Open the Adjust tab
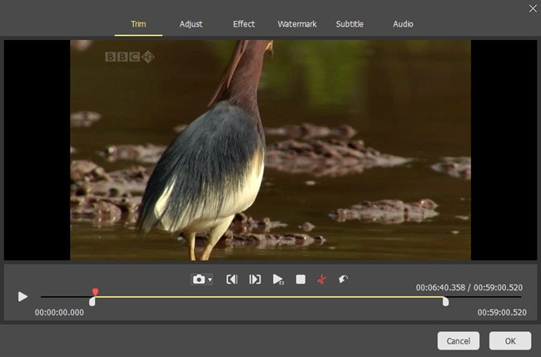541x357 pixels. tap(191, 24)
